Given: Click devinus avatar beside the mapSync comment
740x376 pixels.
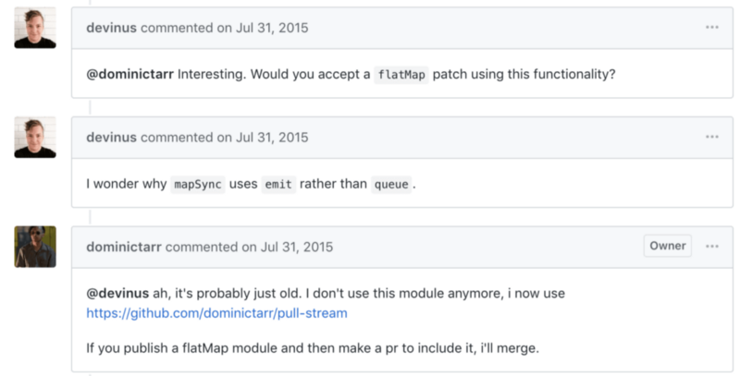Looking at the screenshot, I should [35, 137].
